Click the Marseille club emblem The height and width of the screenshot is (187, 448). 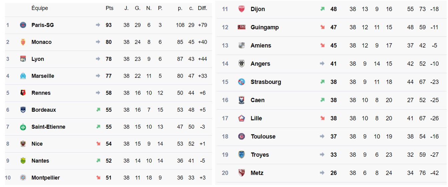click(x=23, y=76)
